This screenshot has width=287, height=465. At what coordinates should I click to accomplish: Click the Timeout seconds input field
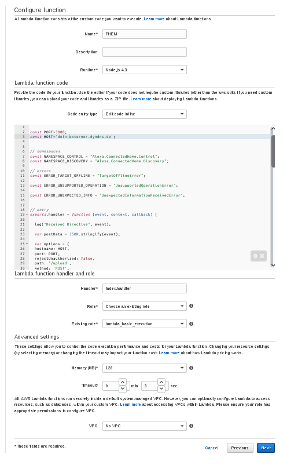(149, 386)
